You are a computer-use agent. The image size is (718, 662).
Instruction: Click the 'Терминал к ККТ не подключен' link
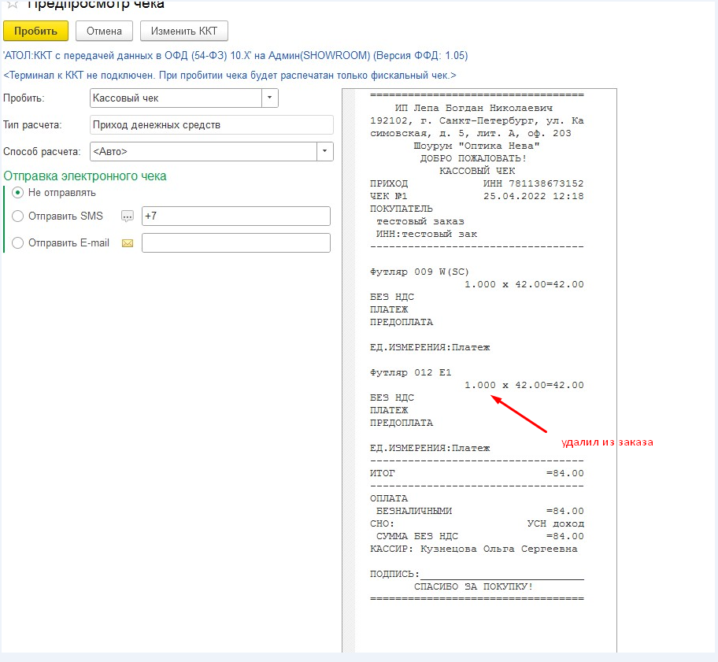(230, 75)
